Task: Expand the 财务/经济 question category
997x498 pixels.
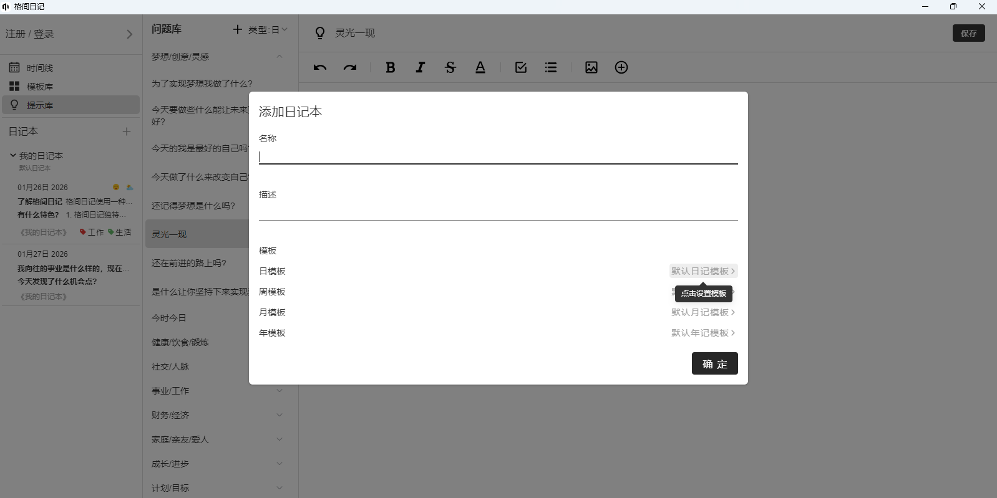Action: (x=280, y=415)
